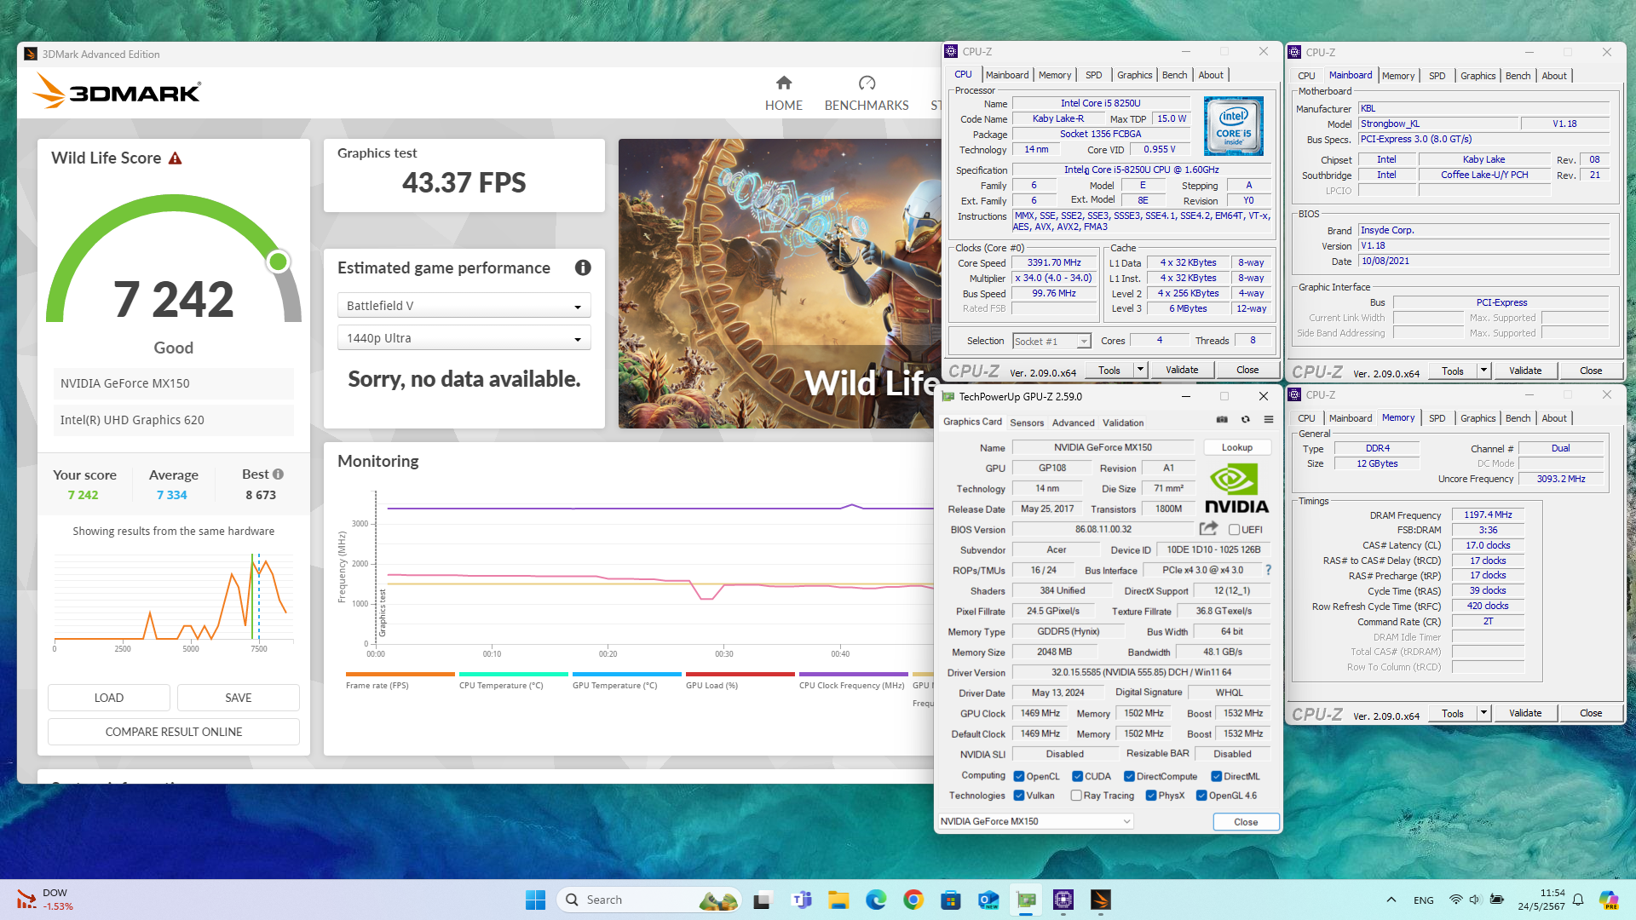This screenshot has width=1636, height=920.
Task: Click the orange Frame rate (FPS) legend bar
Action: pyautogui.click(x=400, y=674)
